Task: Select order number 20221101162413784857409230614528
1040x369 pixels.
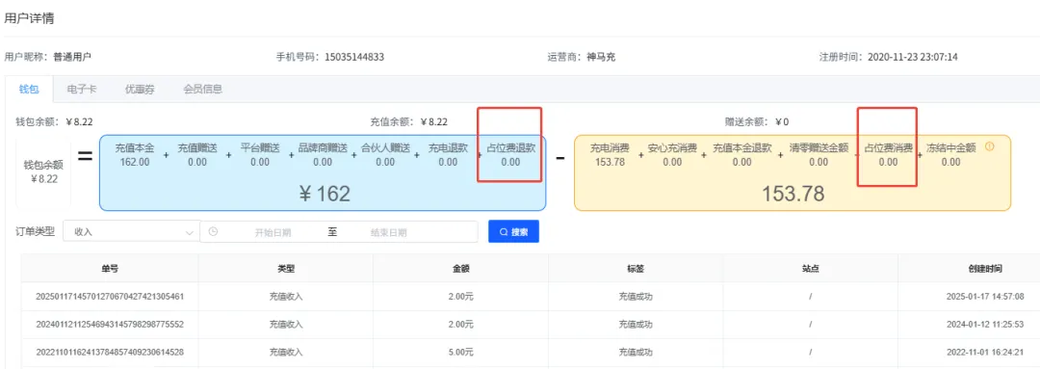Action: point(110,353)
